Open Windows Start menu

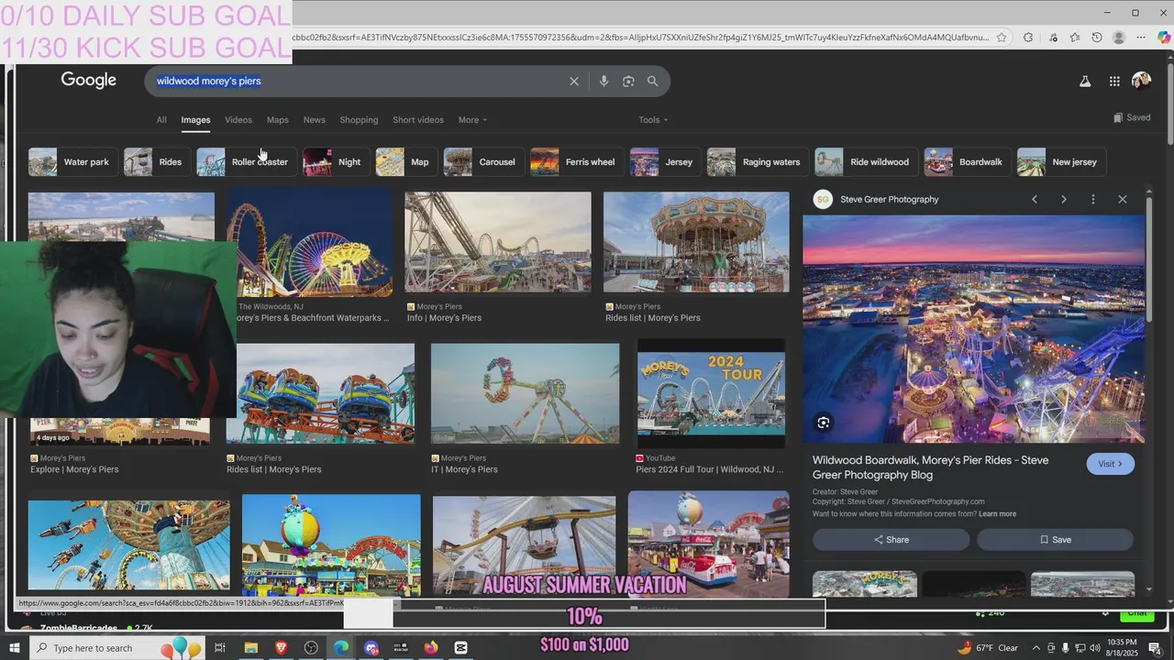click(15, 648)
